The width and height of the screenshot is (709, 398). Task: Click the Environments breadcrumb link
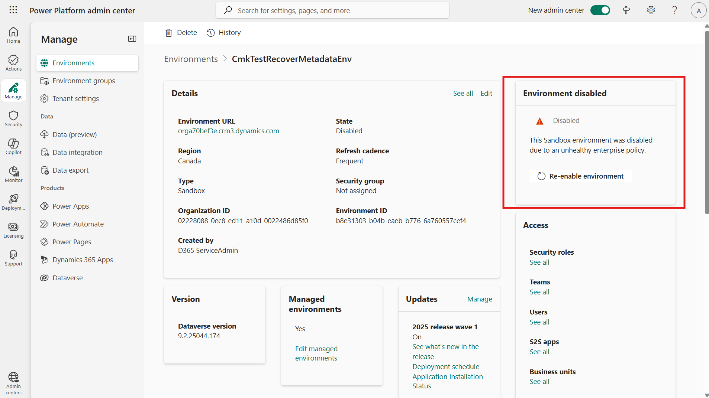(191, 59)
